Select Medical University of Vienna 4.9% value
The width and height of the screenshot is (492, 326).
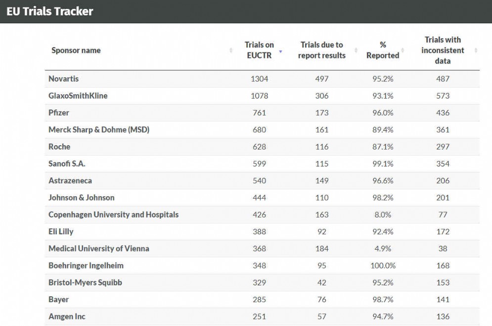[x=383, y=248]
